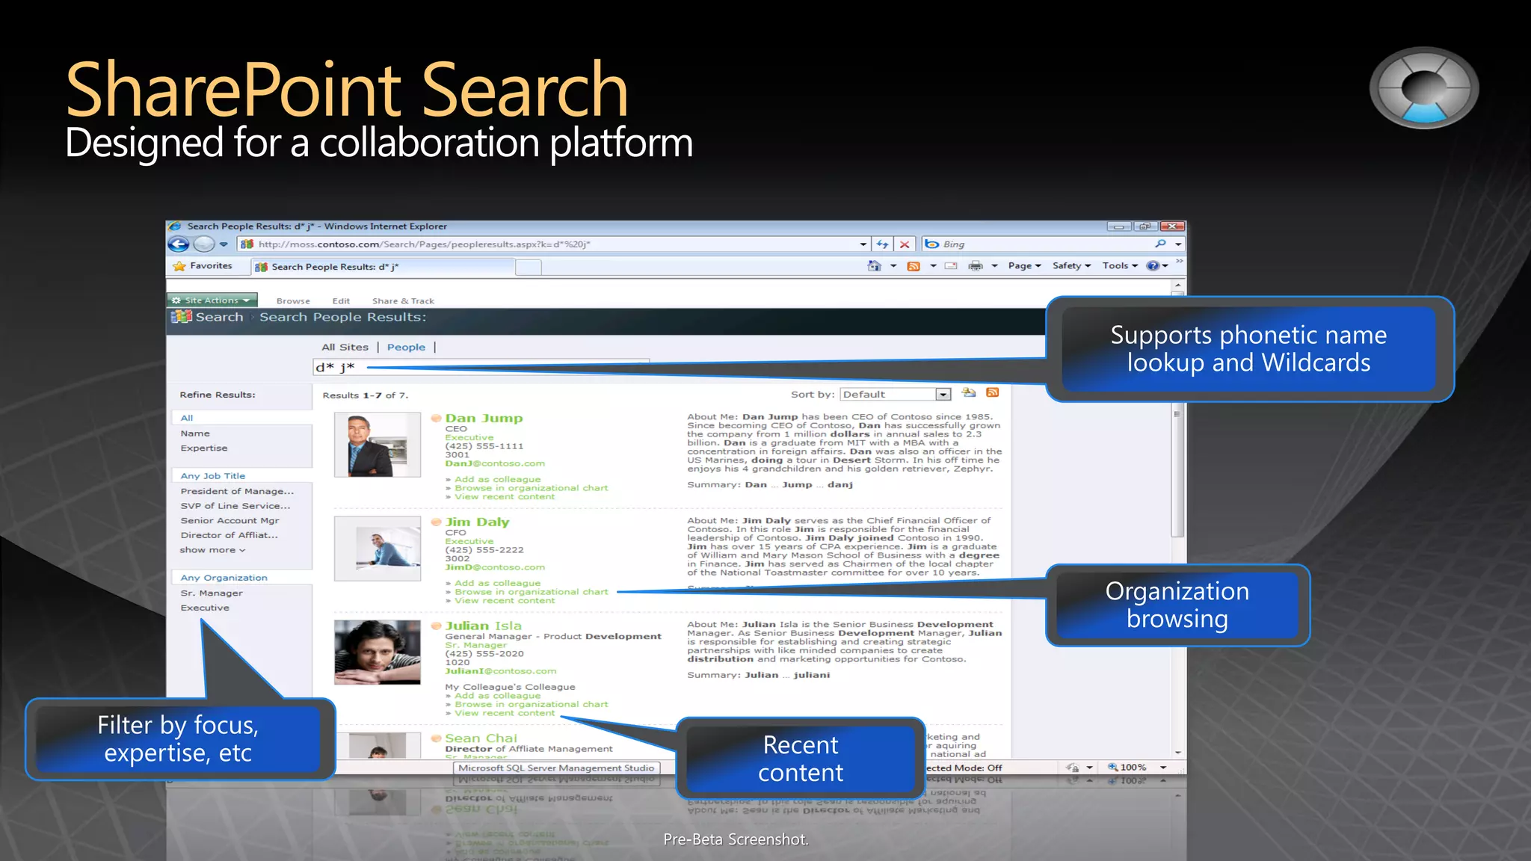
Task: Click the Read Mail envelope icon
Action: pyautogui.click(x=951, y=266)
